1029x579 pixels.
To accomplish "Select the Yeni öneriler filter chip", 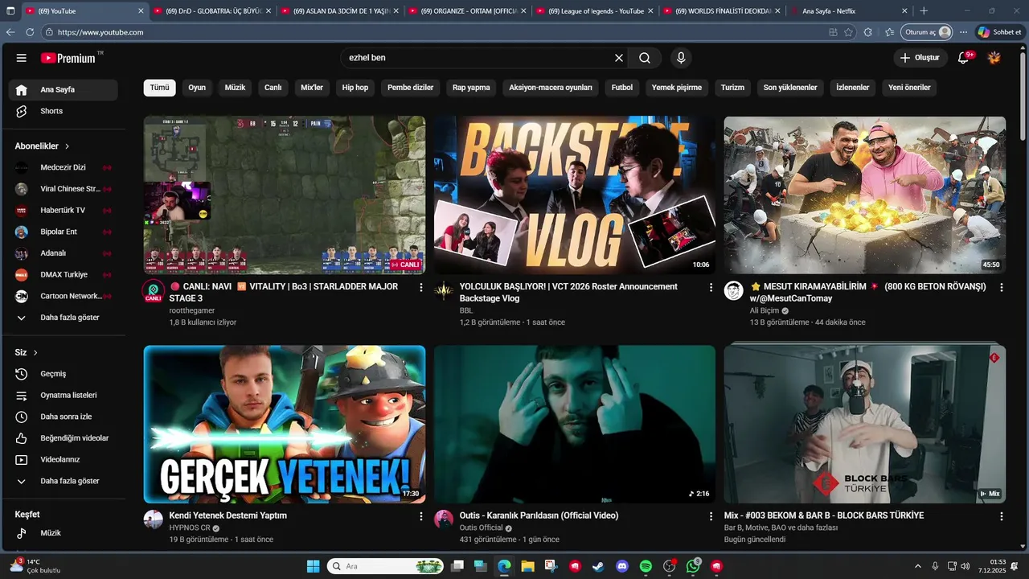I will 909,88.
